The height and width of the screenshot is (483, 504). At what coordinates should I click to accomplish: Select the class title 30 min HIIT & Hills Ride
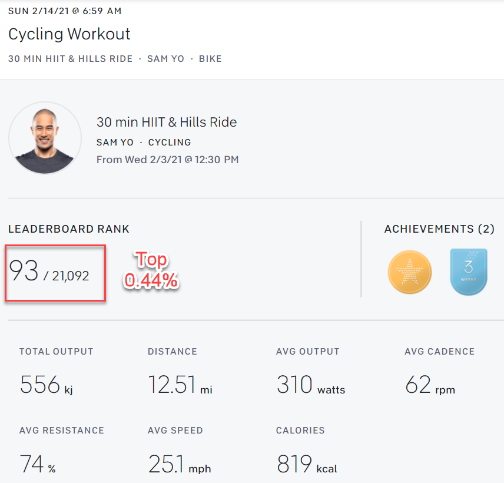click(x=167, y=122)
